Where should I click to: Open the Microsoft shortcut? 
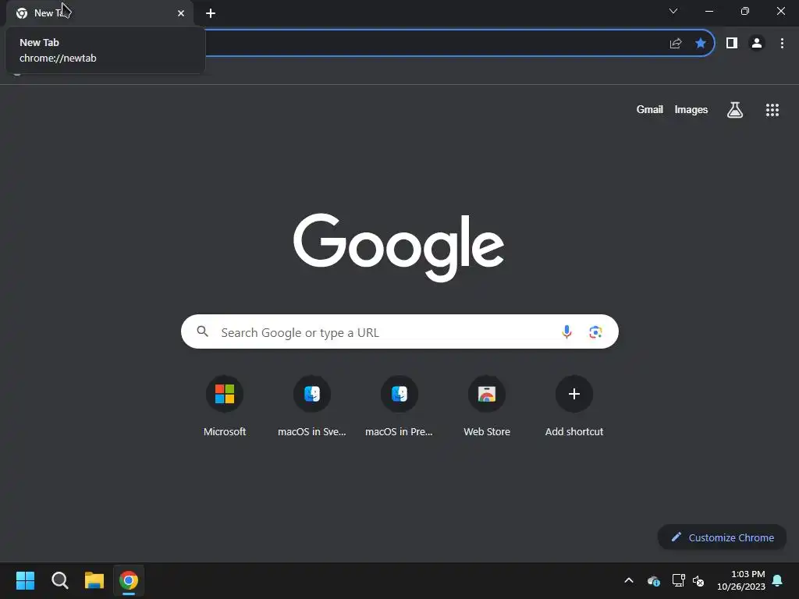point(224,406)
